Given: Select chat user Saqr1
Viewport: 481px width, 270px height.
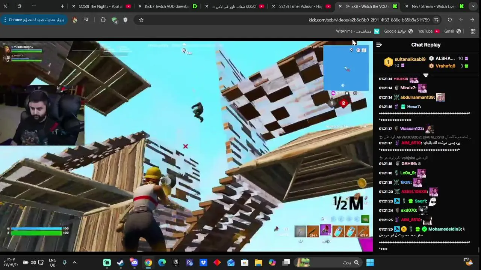Looking at the screenshot, I should [420, 201].
